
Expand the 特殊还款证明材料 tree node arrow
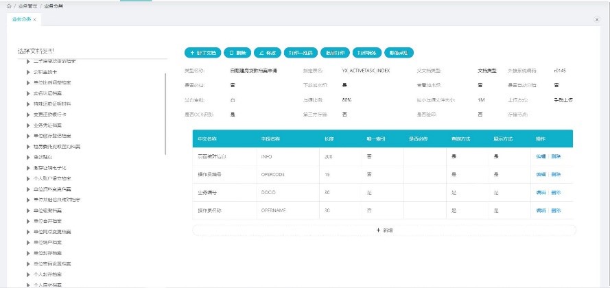(28, 104)
